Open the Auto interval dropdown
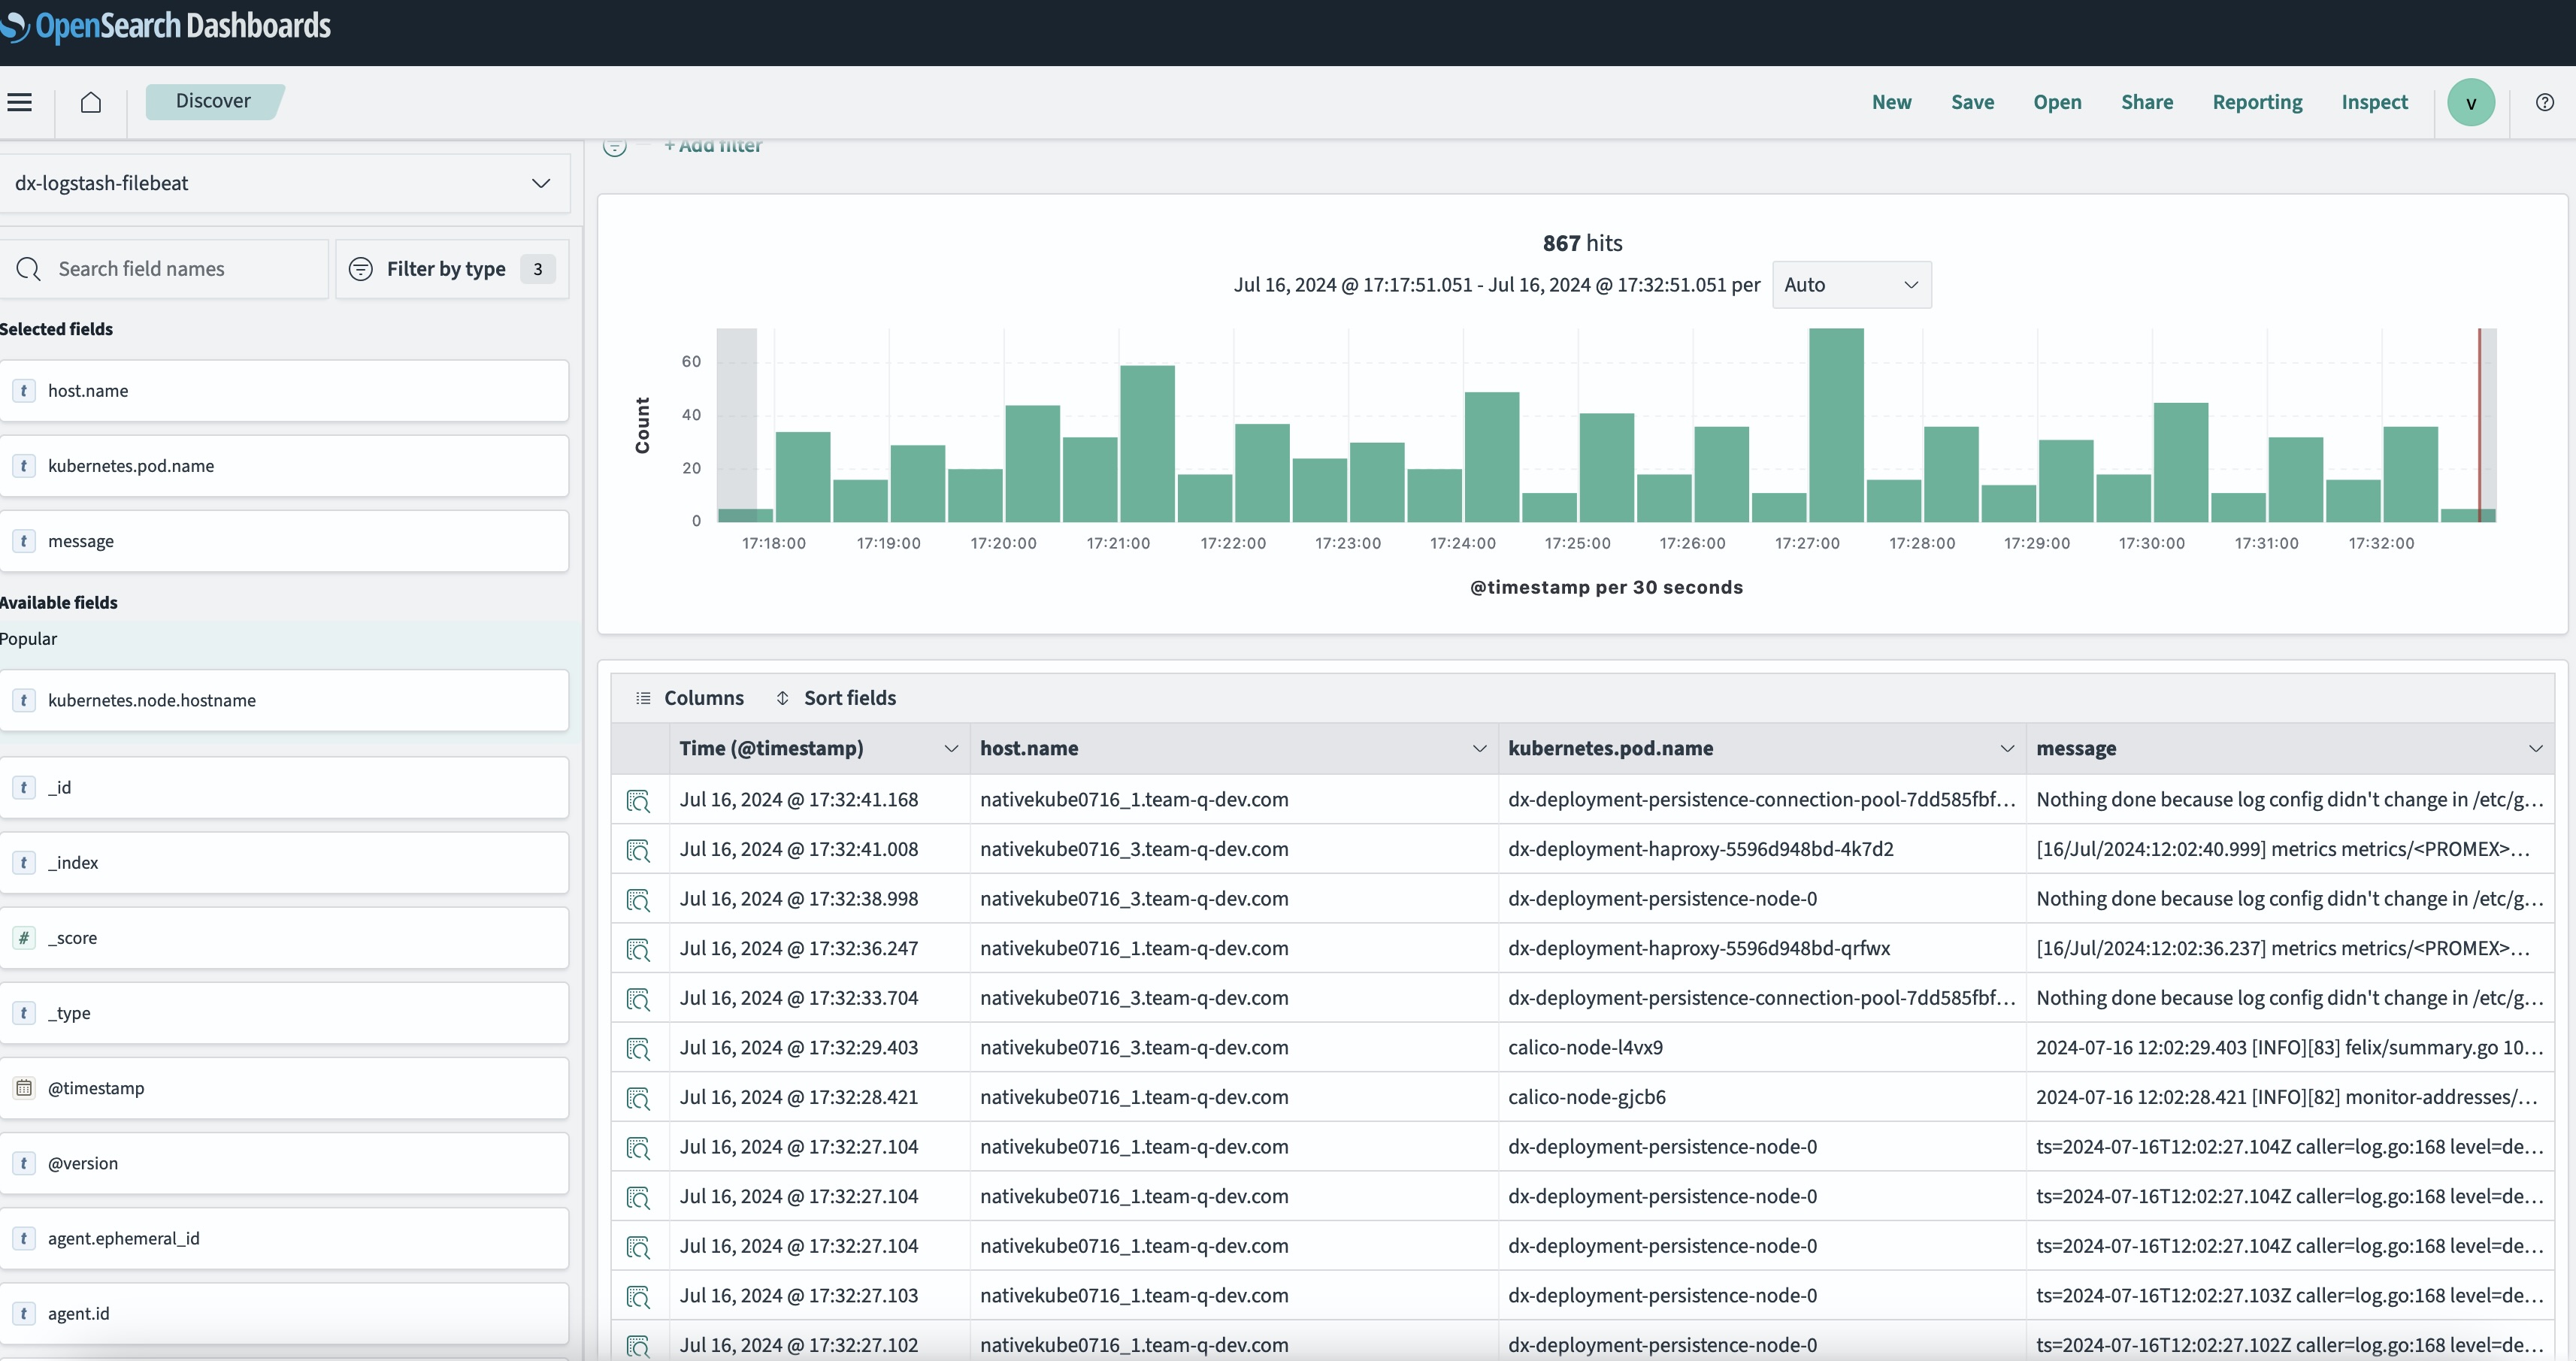Screen dimensions: 2576x1361 coord(1851,285)
